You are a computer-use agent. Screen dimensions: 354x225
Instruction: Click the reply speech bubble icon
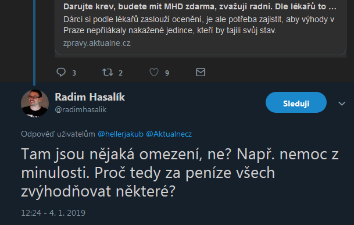coord(61,72)
